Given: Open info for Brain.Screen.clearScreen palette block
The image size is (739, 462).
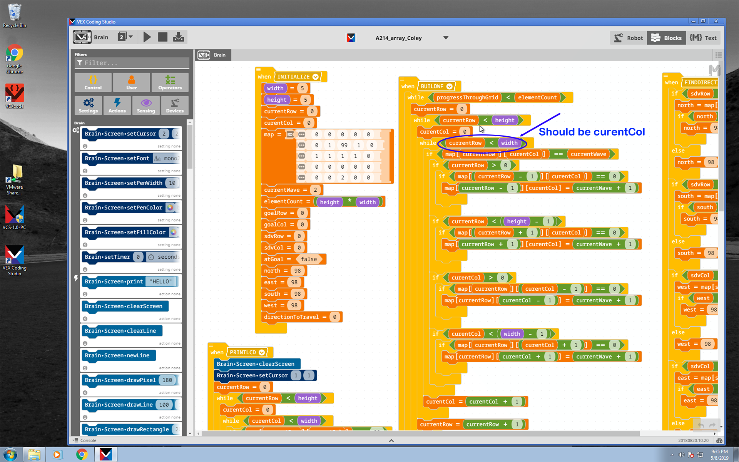Looking at the screenshot, I should (x=85, y=319).
